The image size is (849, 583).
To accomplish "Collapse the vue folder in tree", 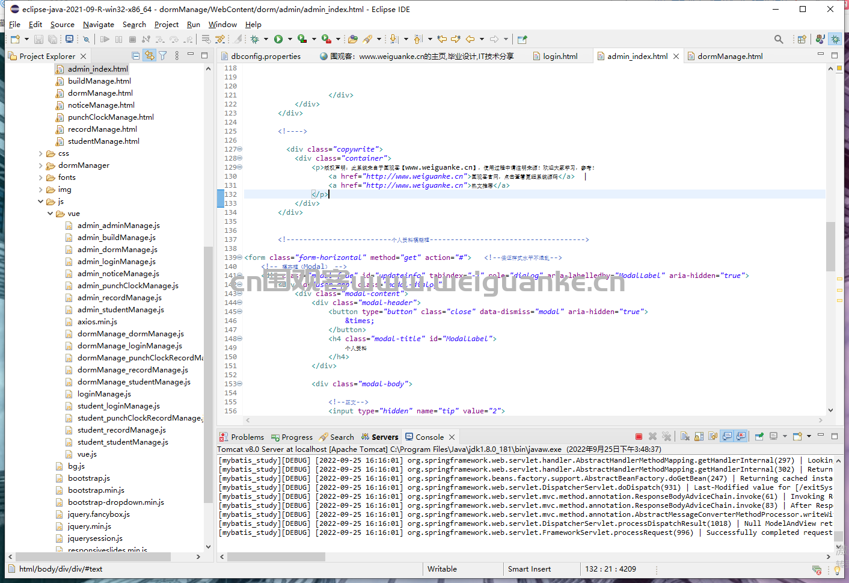I will pos(51,214).
